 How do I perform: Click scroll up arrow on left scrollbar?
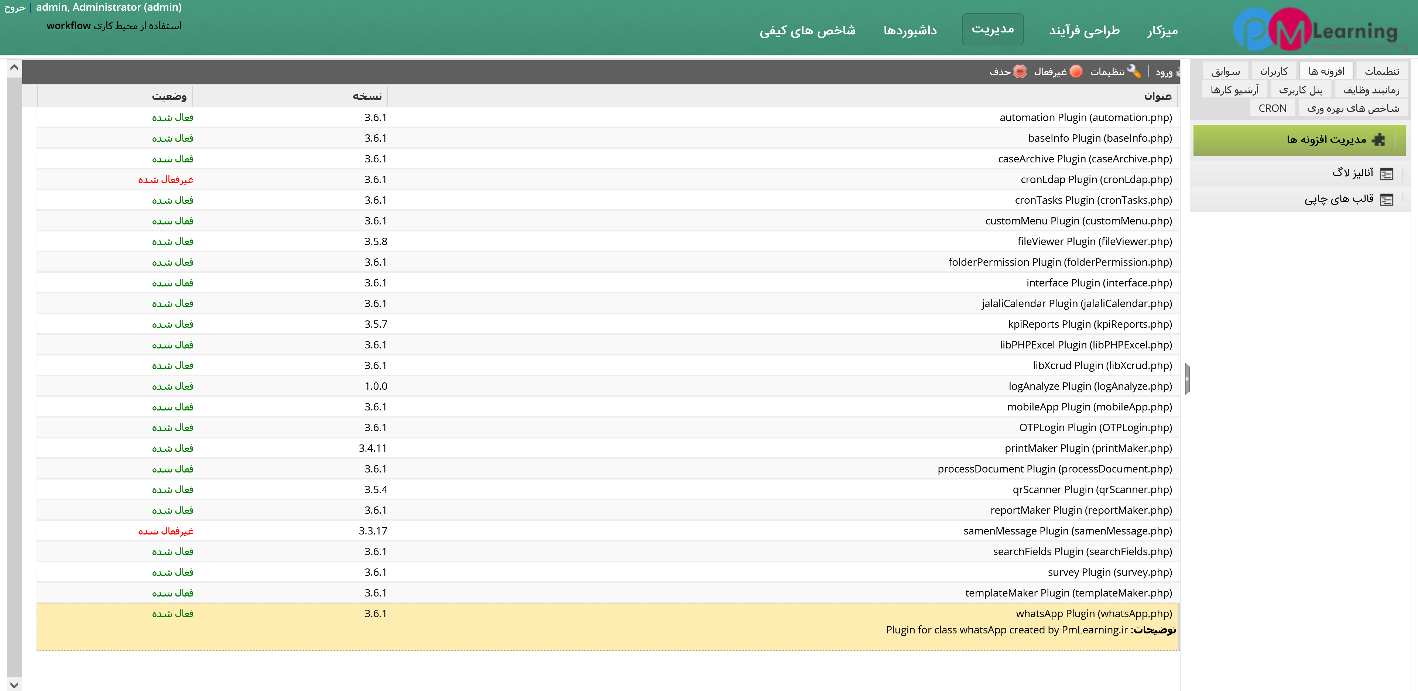[x=14, y=67]
